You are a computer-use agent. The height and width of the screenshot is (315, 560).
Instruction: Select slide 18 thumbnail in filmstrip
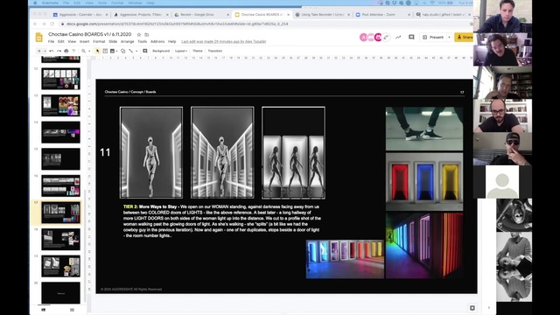[60, 239]
